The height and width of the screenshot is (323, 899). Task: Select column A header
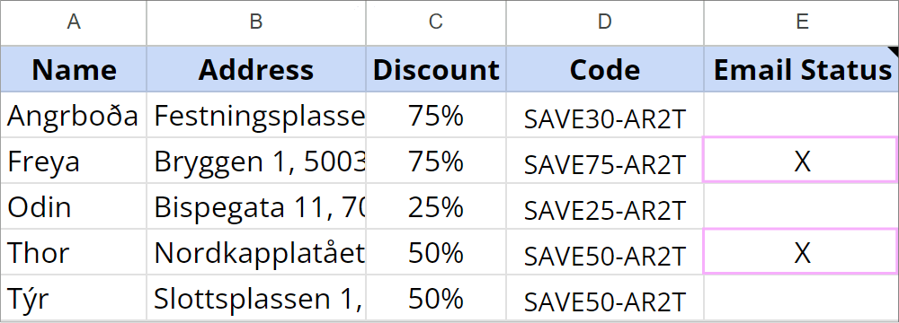[x=74, y=22]
